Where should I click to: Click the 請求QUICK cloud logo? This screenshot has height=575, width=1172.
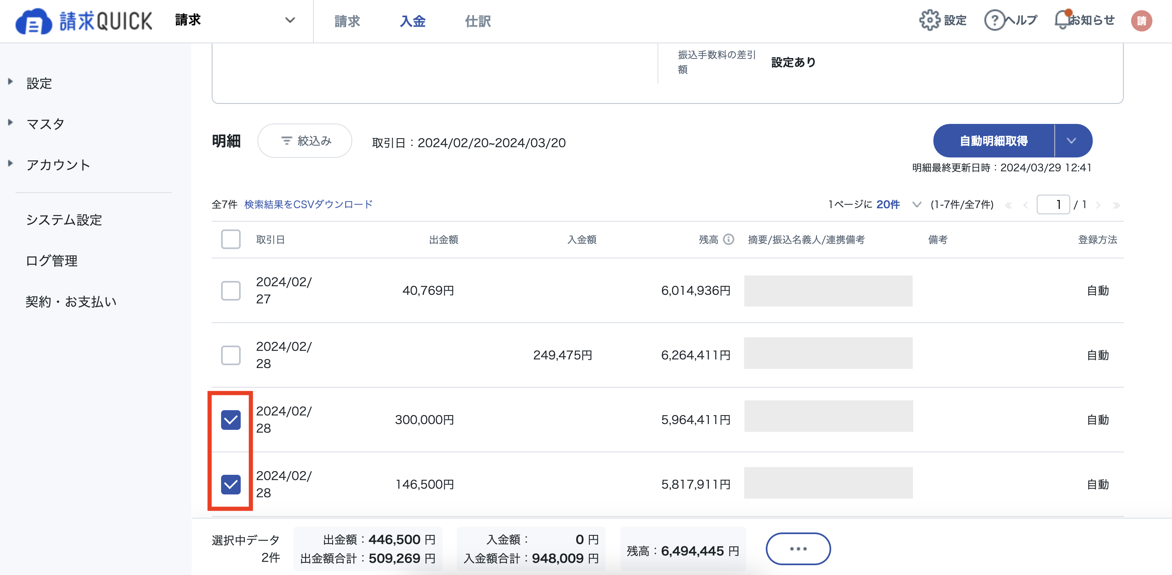[84, 21]
